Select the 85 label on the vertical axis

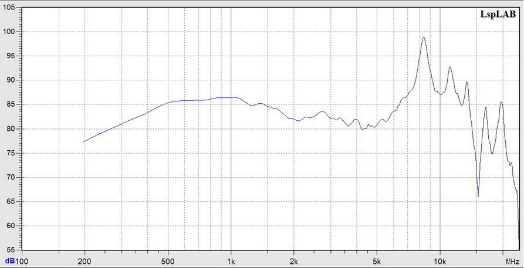click(x=11, y=104)
